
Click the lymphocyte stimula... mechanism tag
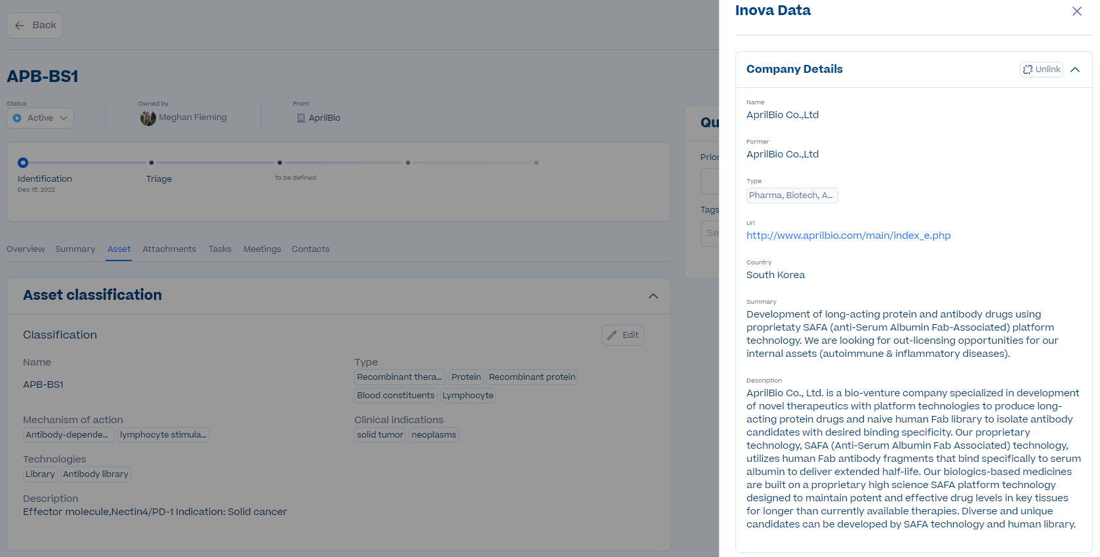pyautogui.click(x=163, y=435)
